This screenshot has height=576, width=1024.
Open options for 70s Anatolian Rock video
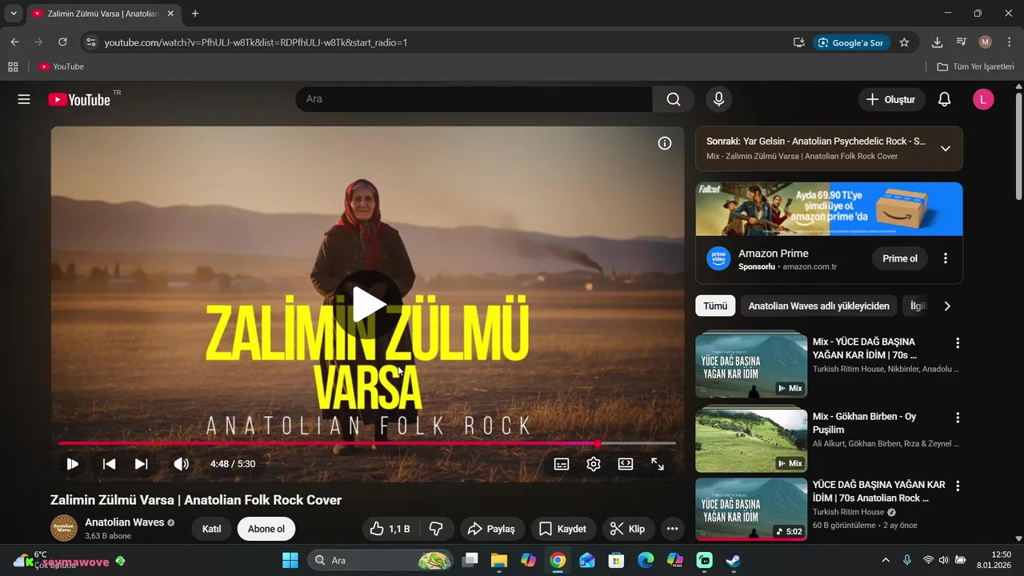[x=957, y=486]
